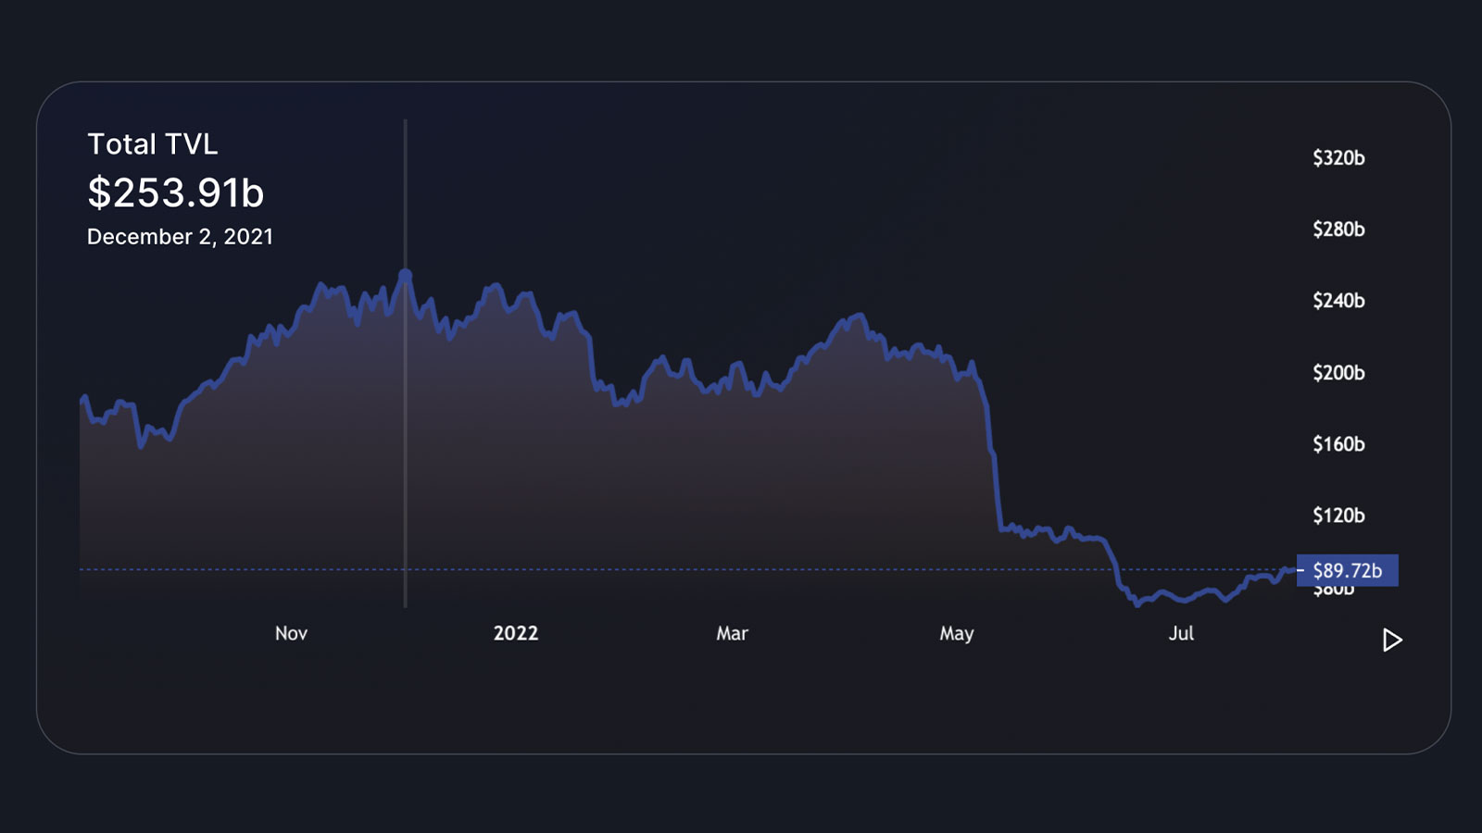Click the $240b price axis label
Image resolution: width=1482 pixels, height=833 pixels.
(1338, 301)
